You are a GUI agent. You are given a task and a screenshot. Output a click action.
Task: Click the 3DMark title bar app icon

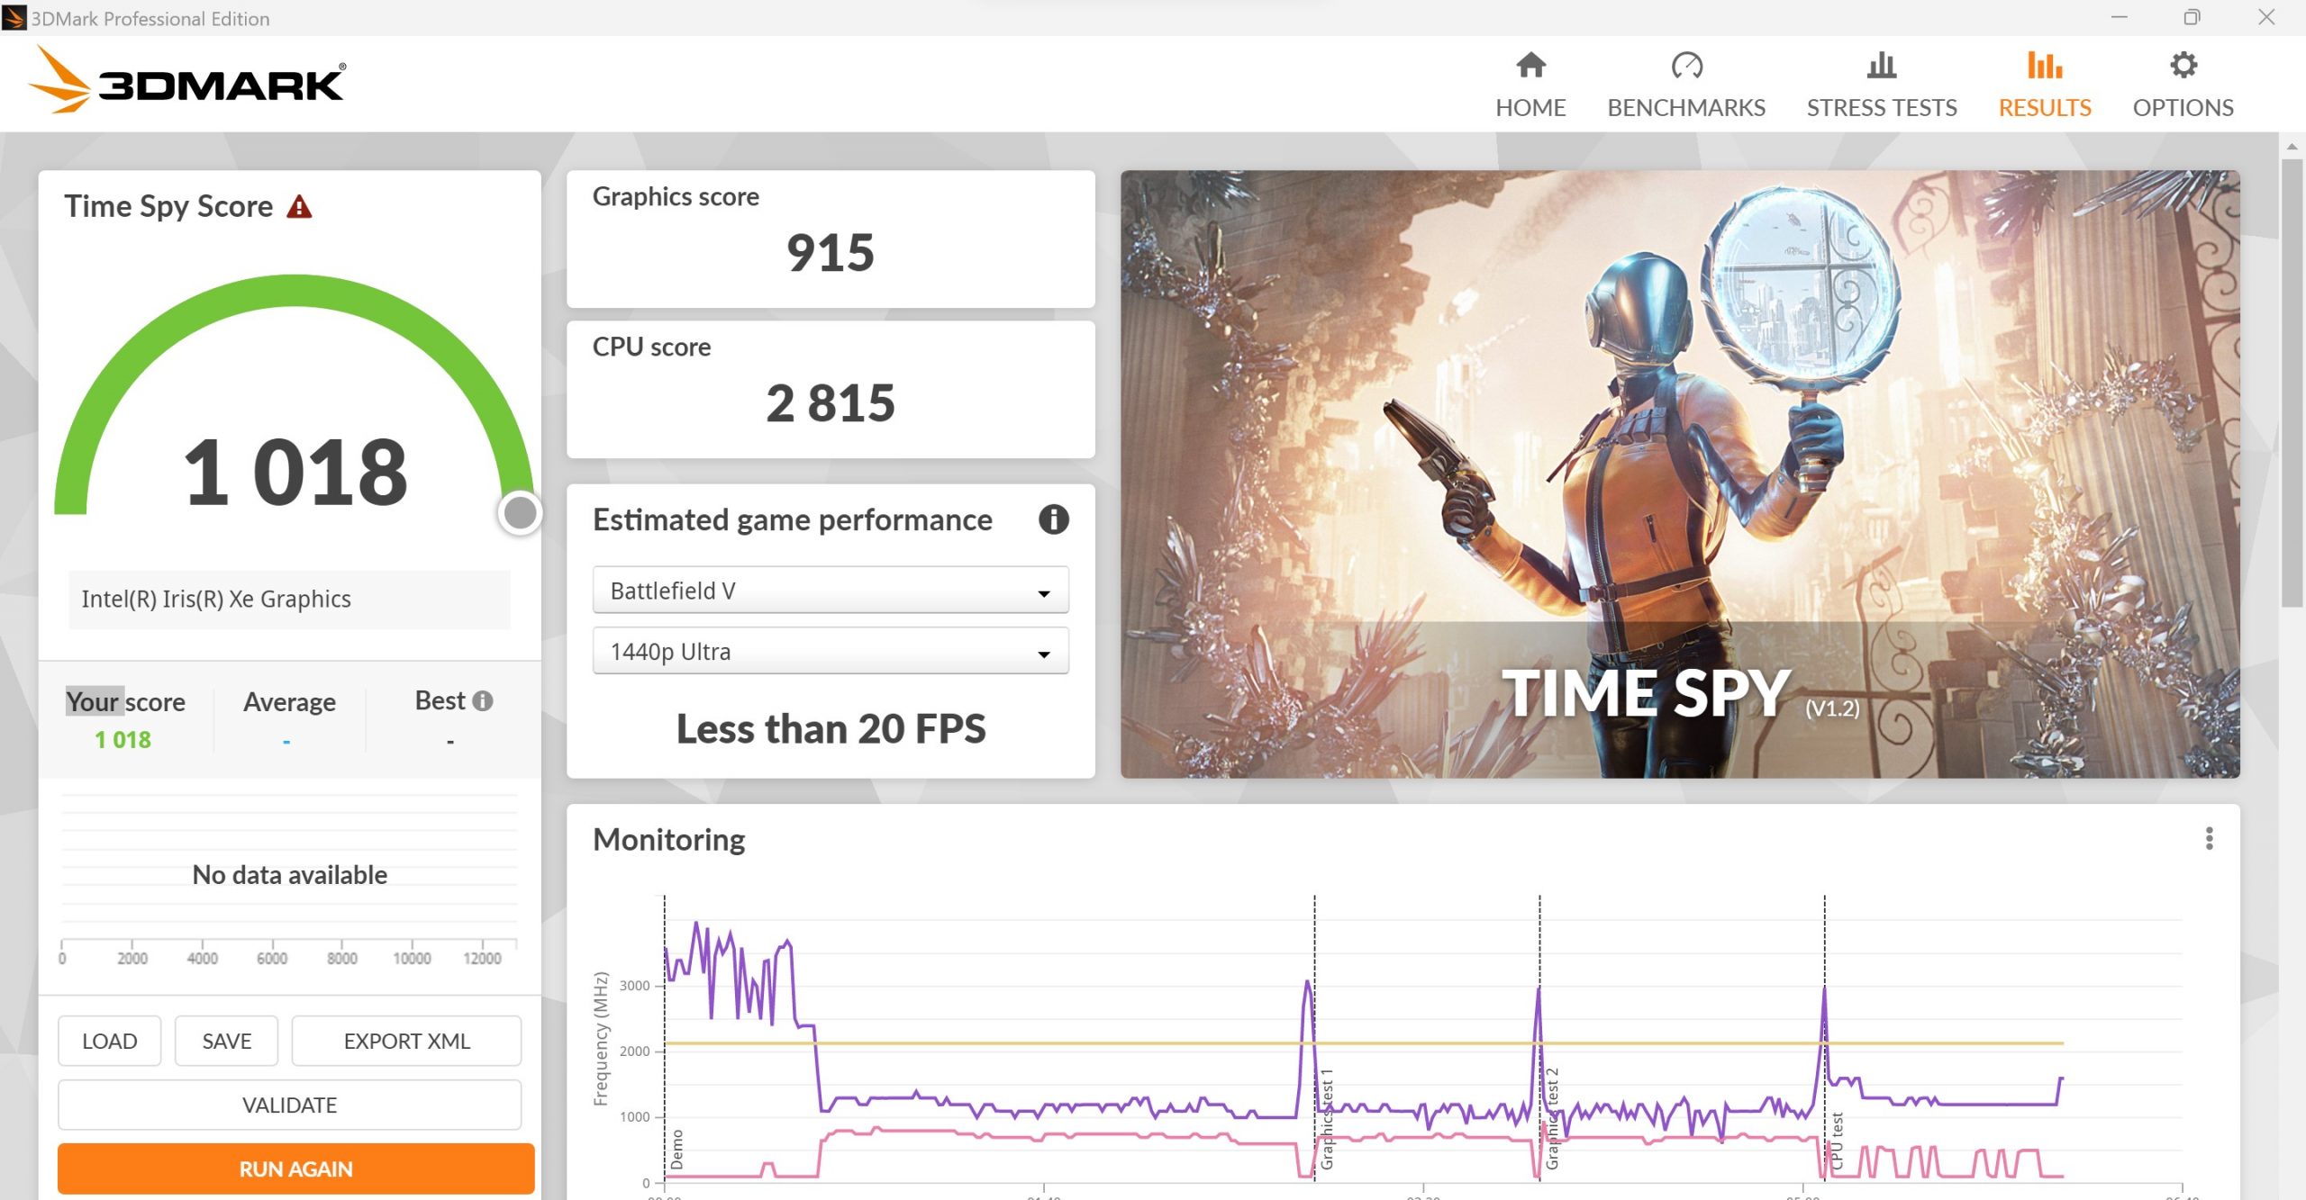[x=14, y=18]
